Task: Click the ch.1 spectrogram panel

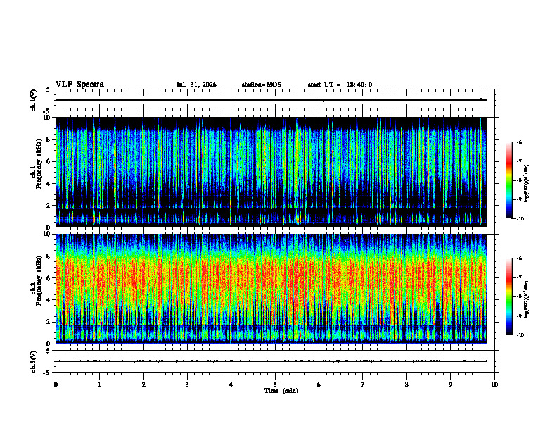Action: click(271, 172)
